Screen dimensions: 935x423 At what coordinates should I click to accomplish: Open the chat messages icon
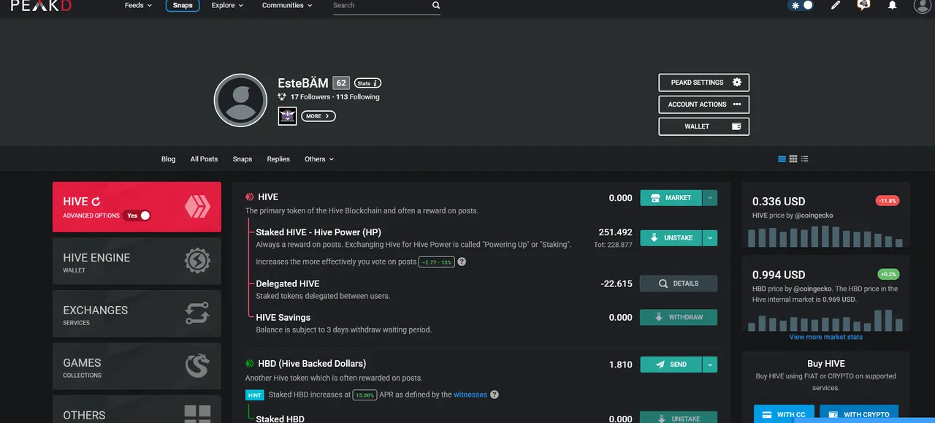tap(863, 5)
